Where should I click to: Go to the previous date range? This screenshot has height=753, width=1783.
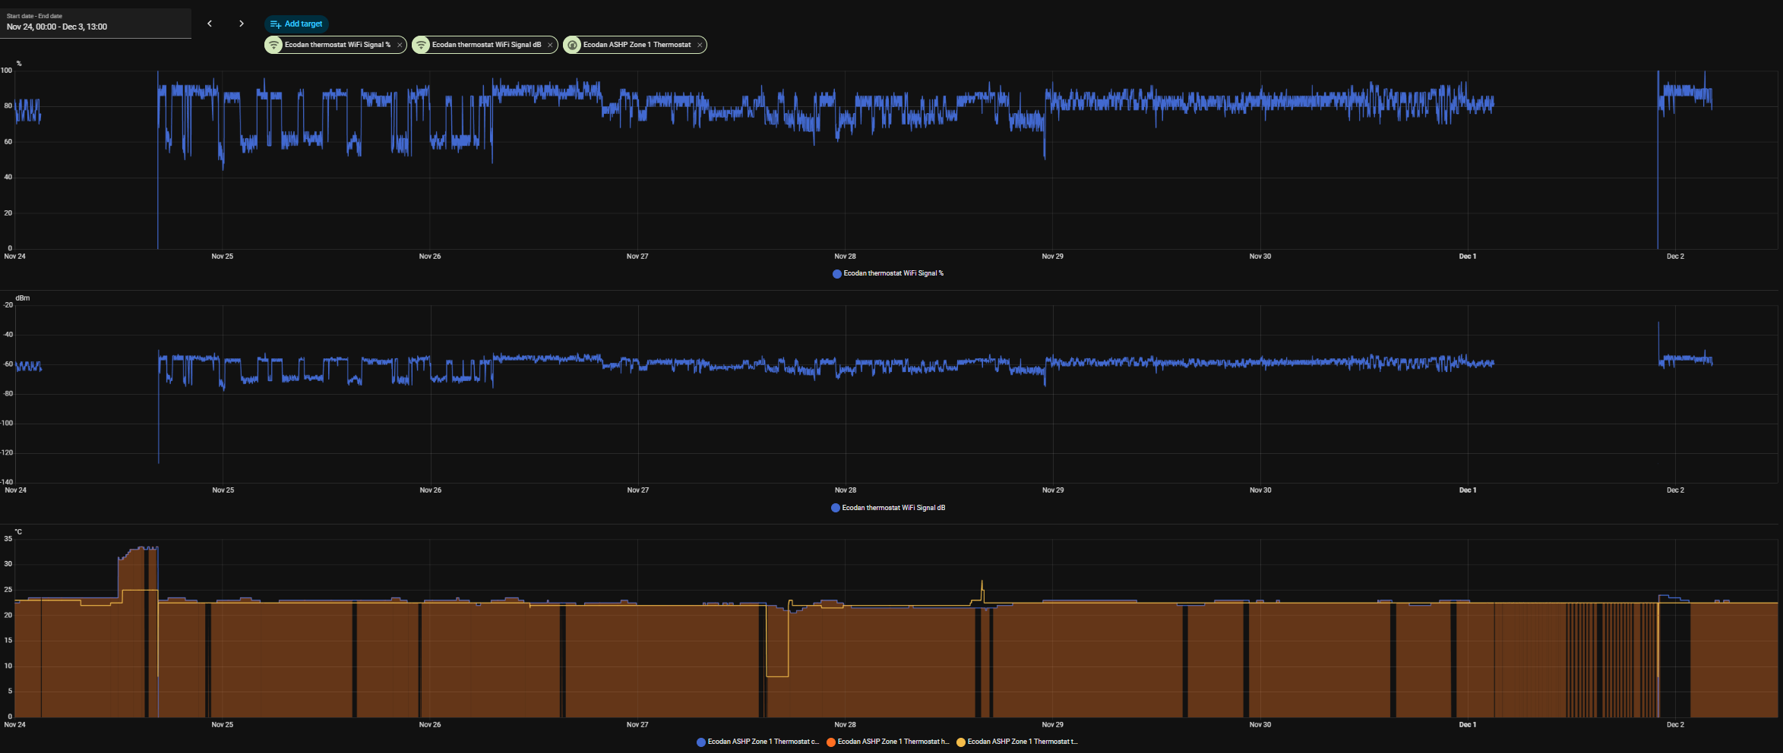tap(210, 24)
